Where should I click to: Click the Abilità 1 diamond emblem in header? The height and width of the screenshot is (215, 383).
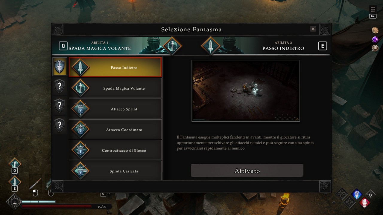coord(172,46)
